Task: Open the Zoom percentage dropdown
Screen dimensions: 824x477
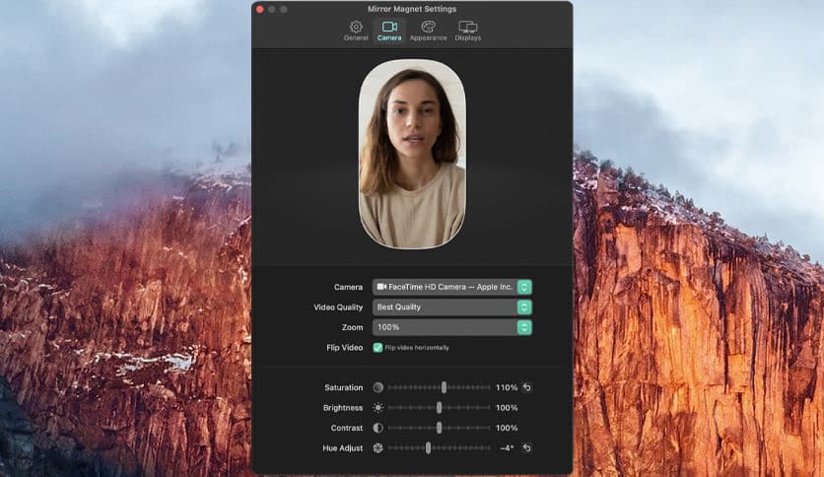Action: (452, 327)
